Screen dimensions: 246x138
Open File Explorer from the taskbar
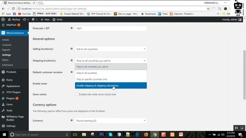coord(84,135)
